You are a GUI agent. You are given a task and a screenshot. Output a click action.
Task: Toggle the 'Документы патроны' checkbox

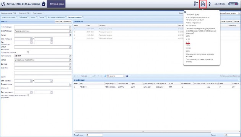pos(28,52)
